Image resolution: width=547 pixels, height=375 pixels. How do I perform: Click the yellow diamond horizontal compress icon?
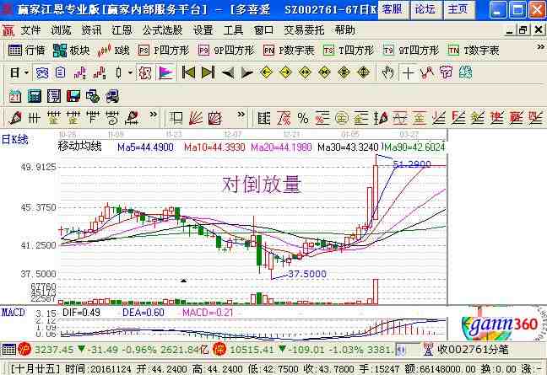pyautogui.click(x=324, y=72)
